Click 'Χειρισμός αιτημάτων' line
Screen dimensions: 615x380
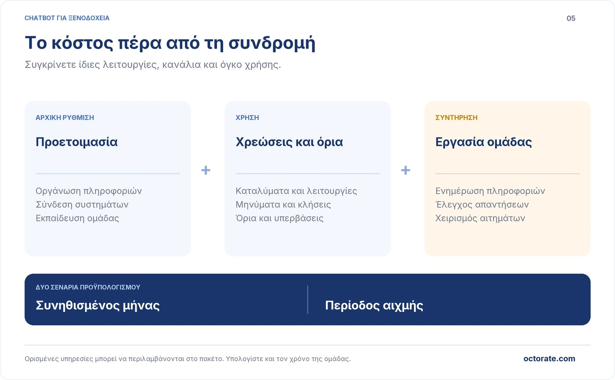coord(480,218)
